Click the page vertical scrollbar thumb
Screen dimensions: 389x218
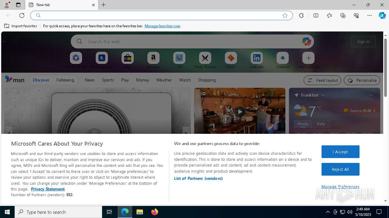click(x=385, y=68)
